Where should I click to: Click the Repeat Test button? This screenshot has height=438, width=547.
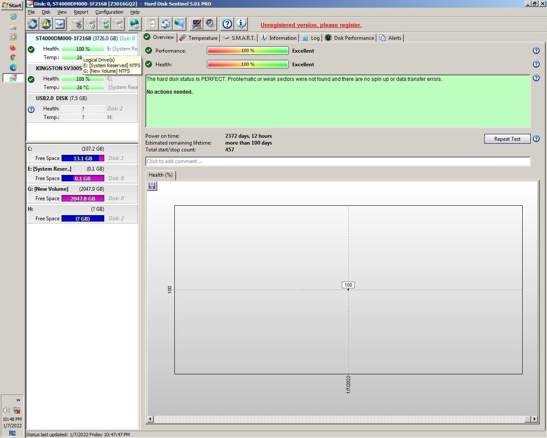pos(507,139)
